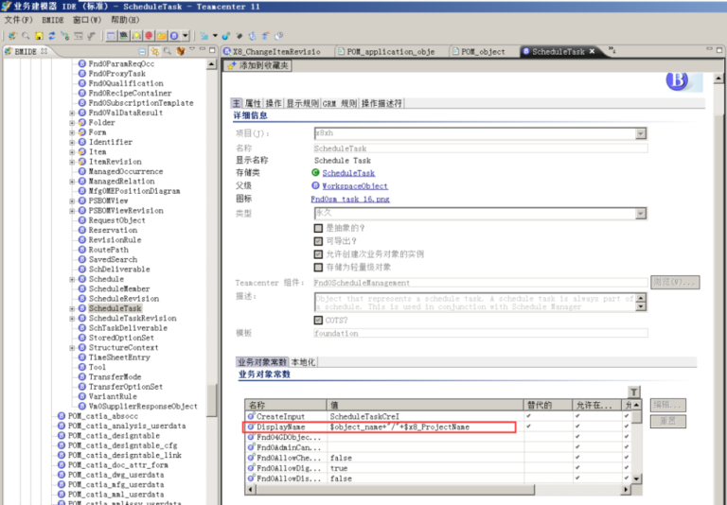This screenshot has width=727, height=505.
Task: Click the BMIDE tree vertical scrollbar up arrow
Action: tap(211, 64)
